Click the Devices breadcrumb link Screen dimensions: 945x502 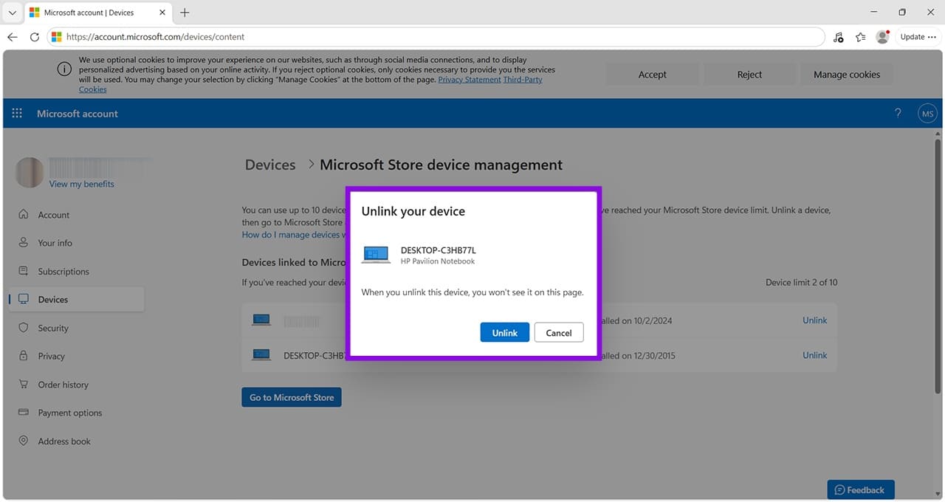(270, 165)
